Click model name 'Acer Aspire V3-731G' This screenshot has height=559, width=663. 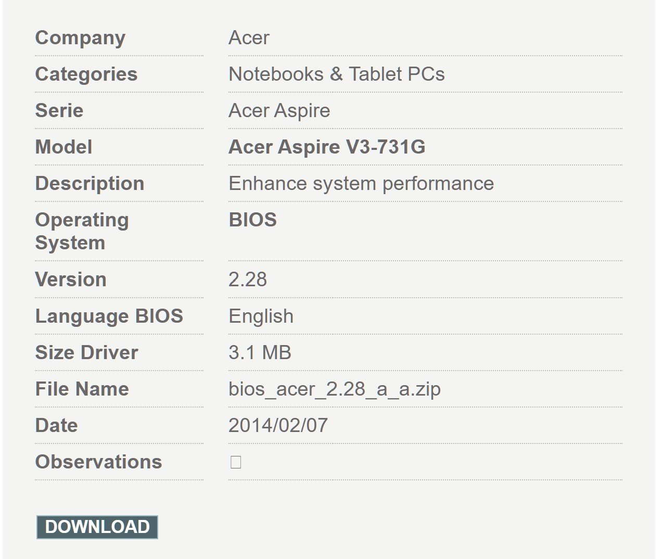327,147
